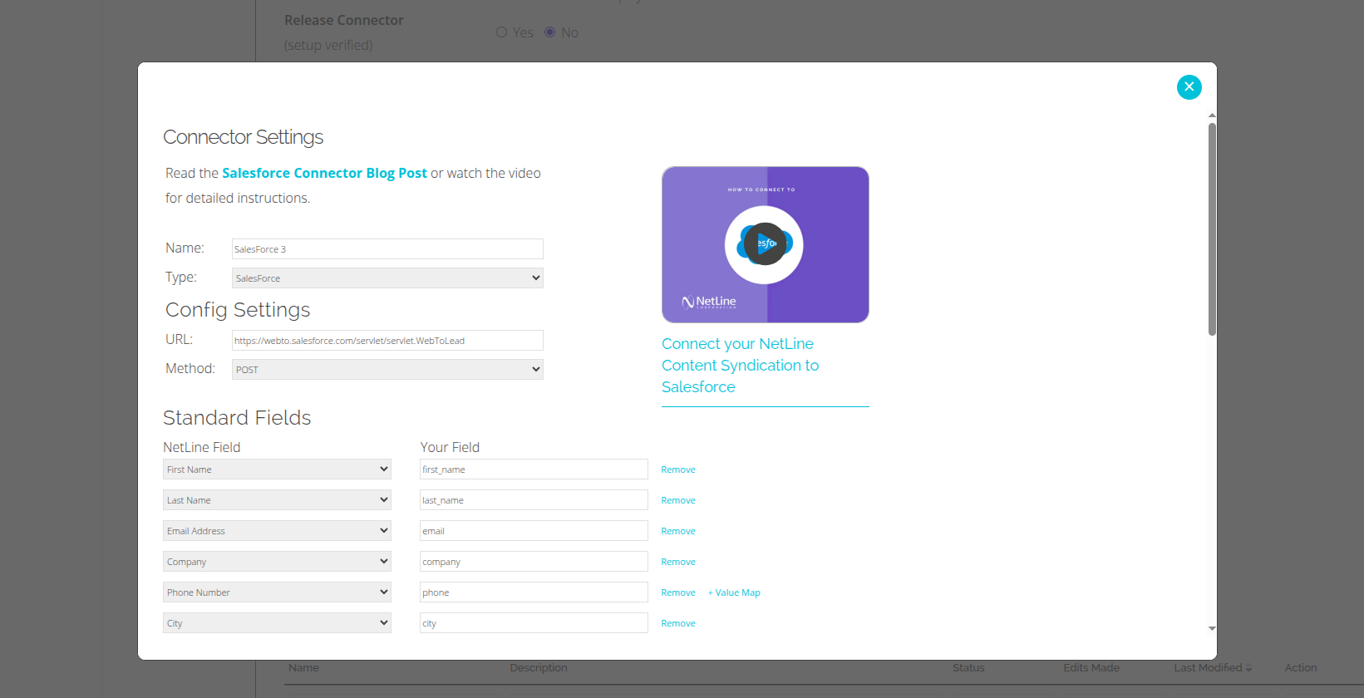Close the Connector Settings dialog
This screenshot has height=698, width=1364.
coord(1189,87)
